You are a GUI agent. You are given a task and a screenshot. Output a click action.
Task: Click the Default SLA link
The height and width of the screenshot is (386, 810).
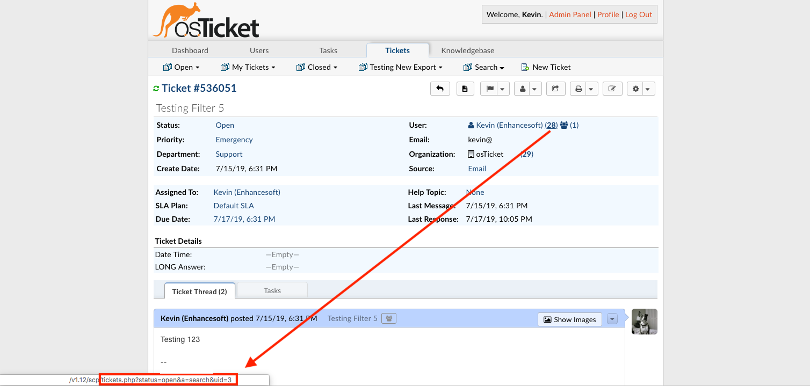(234, 205)
